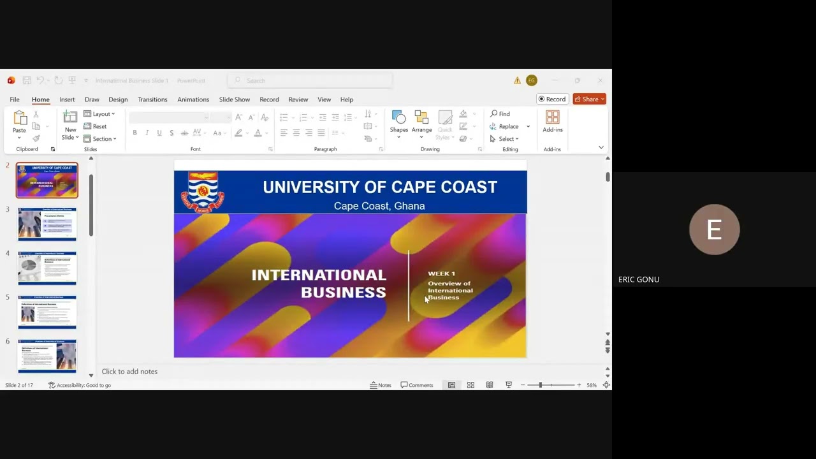Toggle Italic formatting

[147, 133]
